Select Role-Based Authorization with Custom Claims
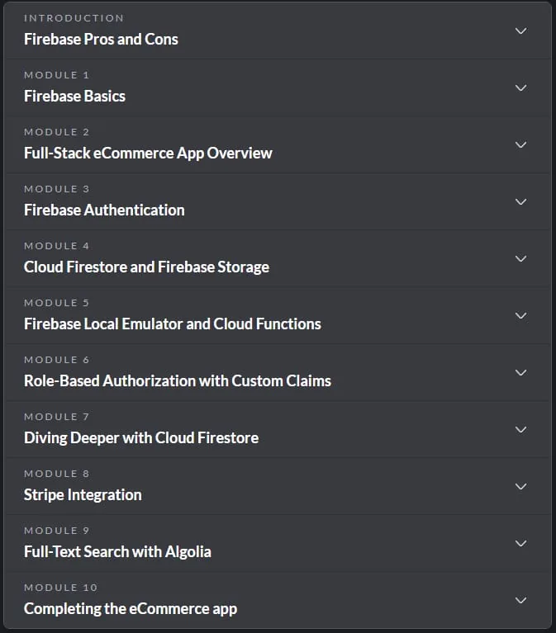The height and width of the screenshot is (633, 556). pyautogui.click(x=178, y=380)
